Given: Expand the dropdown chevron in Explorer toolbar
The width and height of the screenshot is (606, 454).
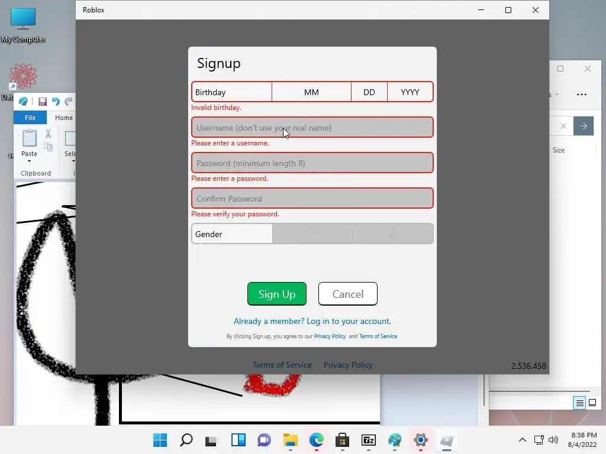Looking at the screenshot, I should click(556, 94).
